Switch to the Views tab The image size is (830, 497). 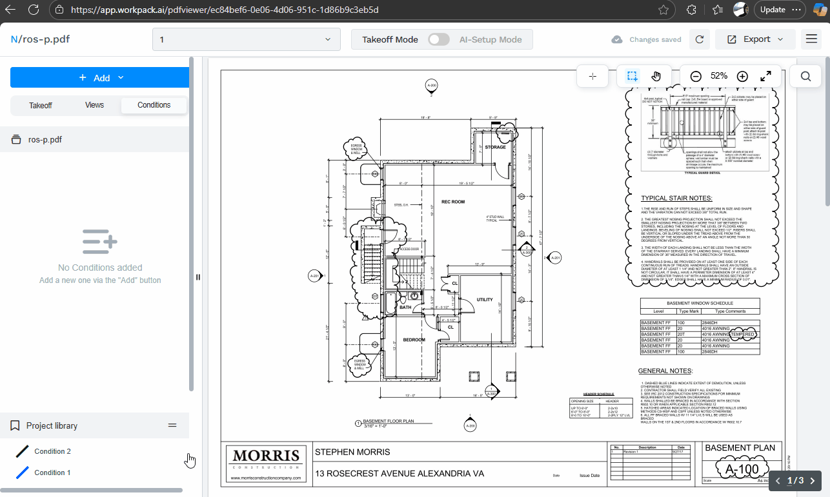[x=94, y=105]
